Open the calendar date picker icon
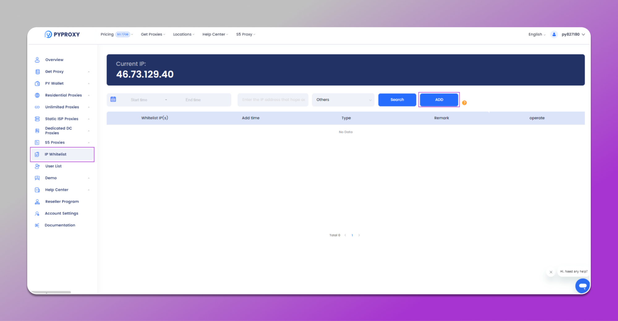618x321 pixels. 113,99
